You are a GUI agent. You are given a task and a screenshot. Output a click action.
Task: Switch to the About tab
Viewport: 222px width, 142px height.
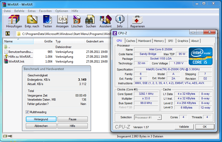pyautogui.click(x=195, y=41)
